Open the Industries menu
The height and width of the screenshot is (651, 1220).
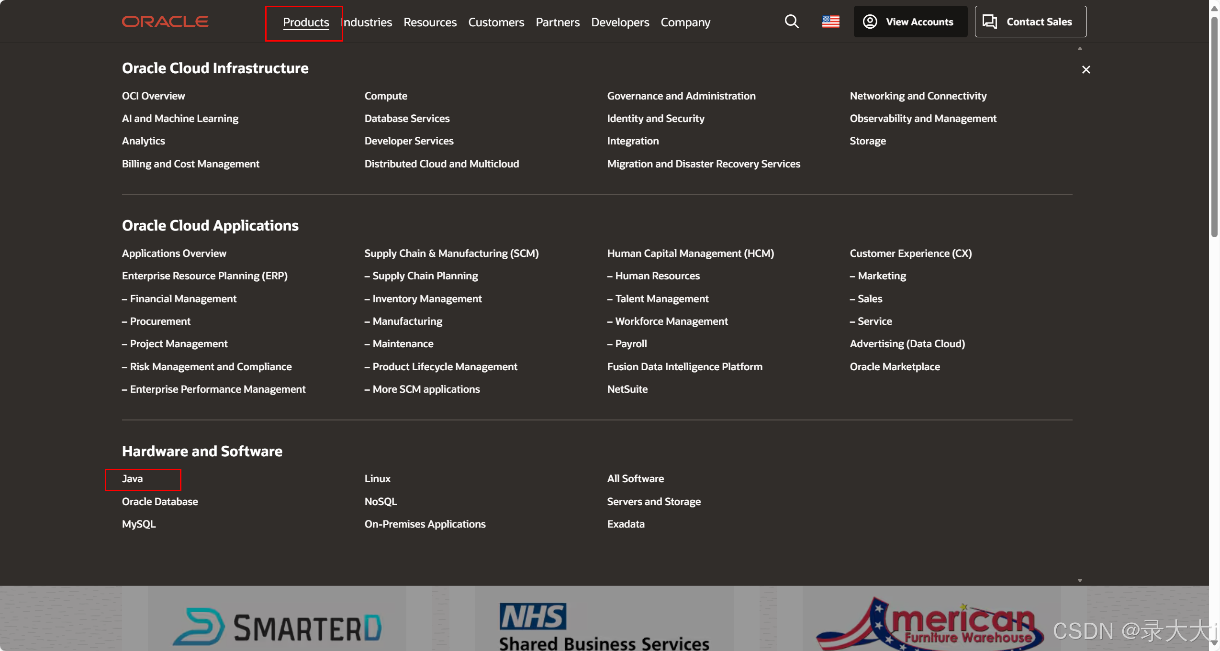[368, 22]
